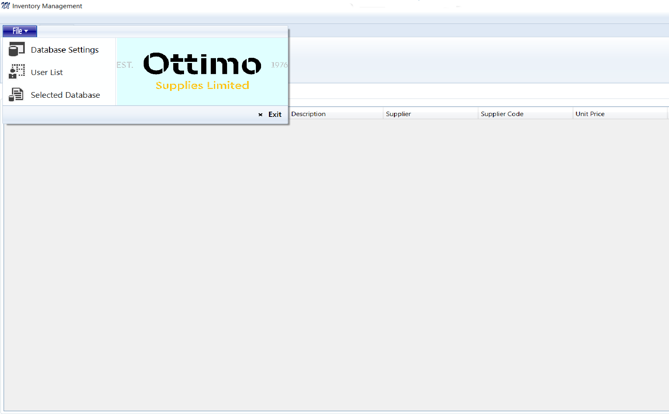The width and height of the screenshot is (669, 414).
Task: Choose Selected Database menu entry
Action: 65,95
